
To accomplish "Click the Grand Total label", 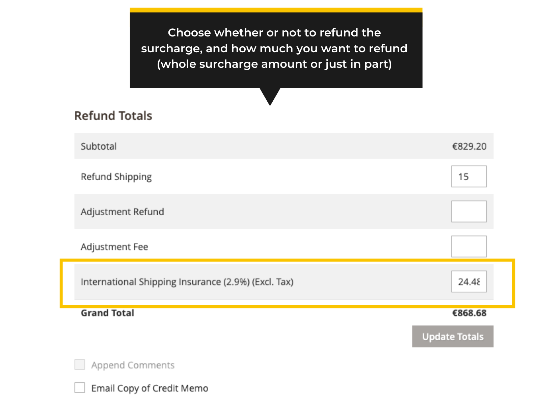I will 107,313.
